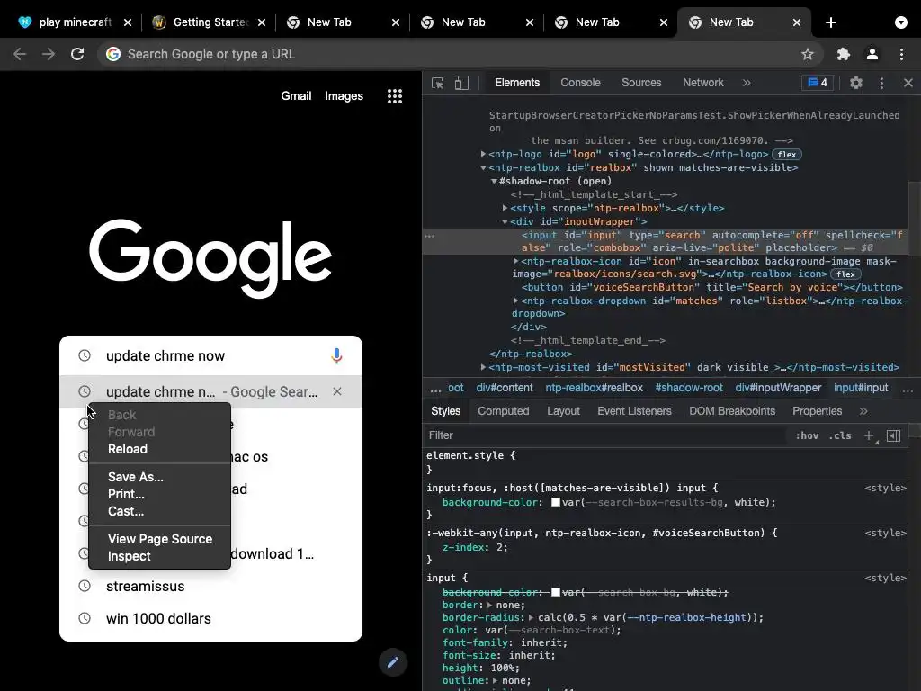921x691 pixels.
Task: Open DevTools three-dot customize menu
Action: pos(881,83)
